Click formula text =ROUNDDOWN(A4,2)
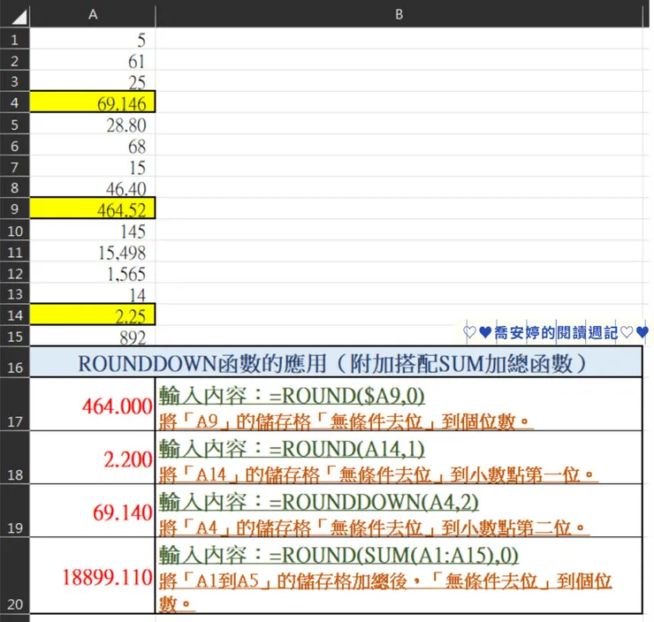This screenshot has height=622, width=654. 374,502
